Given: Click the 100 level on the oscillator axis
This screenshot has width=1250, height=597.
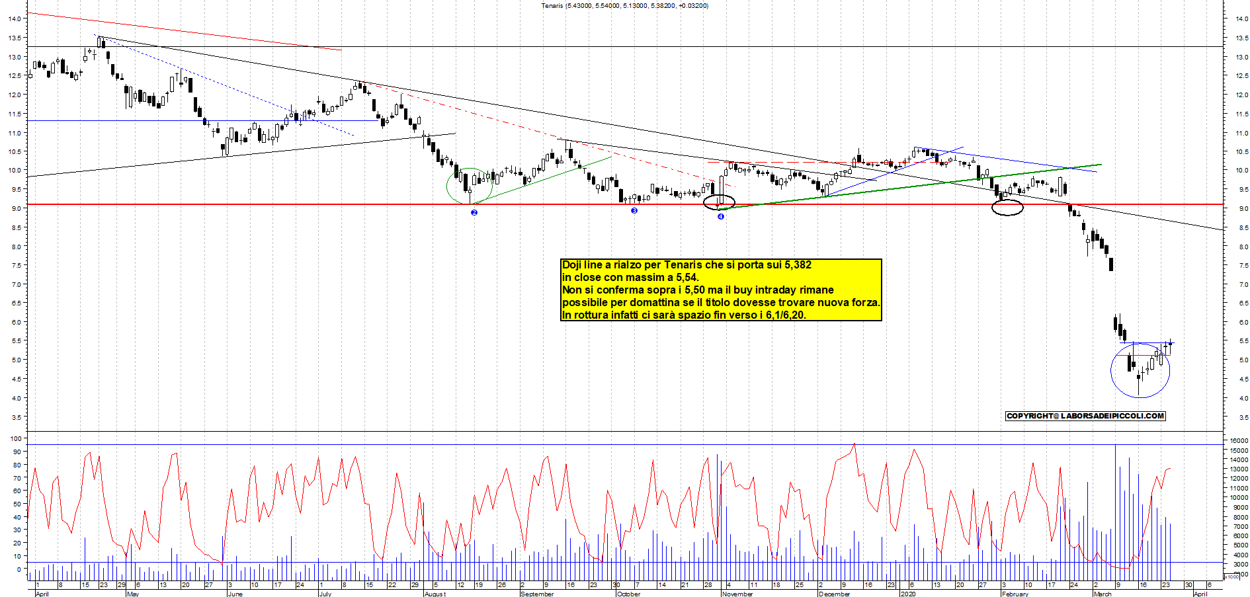Looking at the screenshot, I should point(15,439).
